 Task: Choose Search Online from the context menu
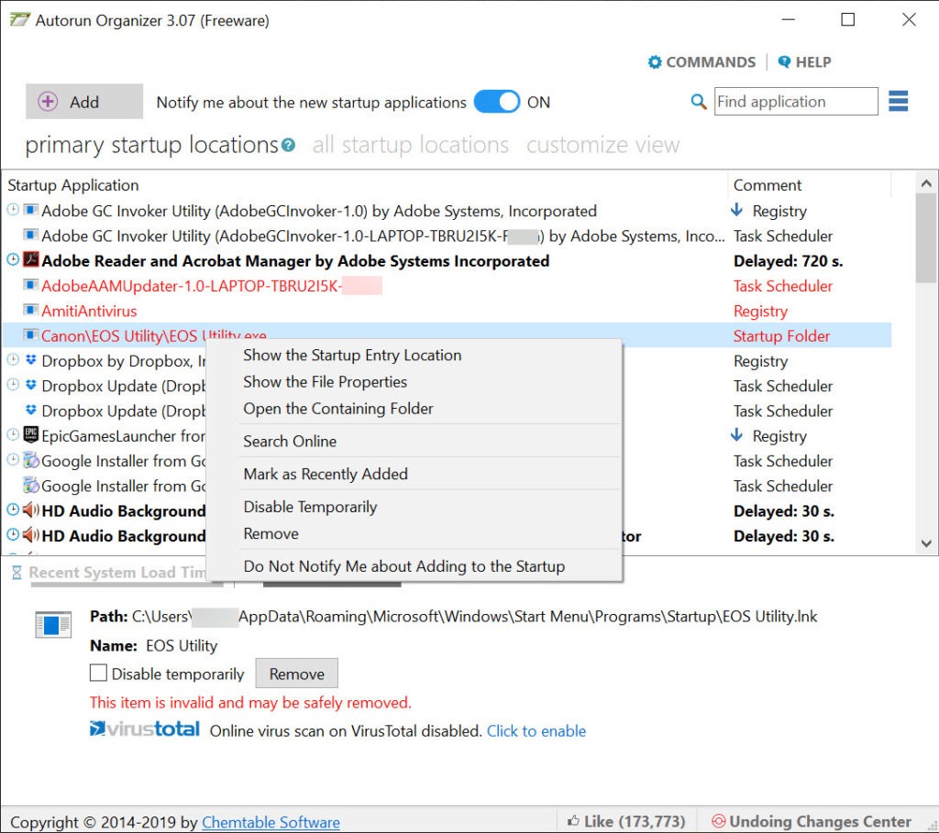(290, 441)
